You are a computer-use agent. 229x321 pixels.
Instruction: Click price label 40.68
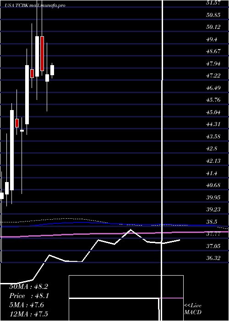[x=214, y=185]
